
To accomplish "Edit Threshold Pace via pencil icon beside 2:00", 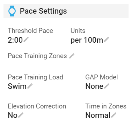I will click(26, 40).
